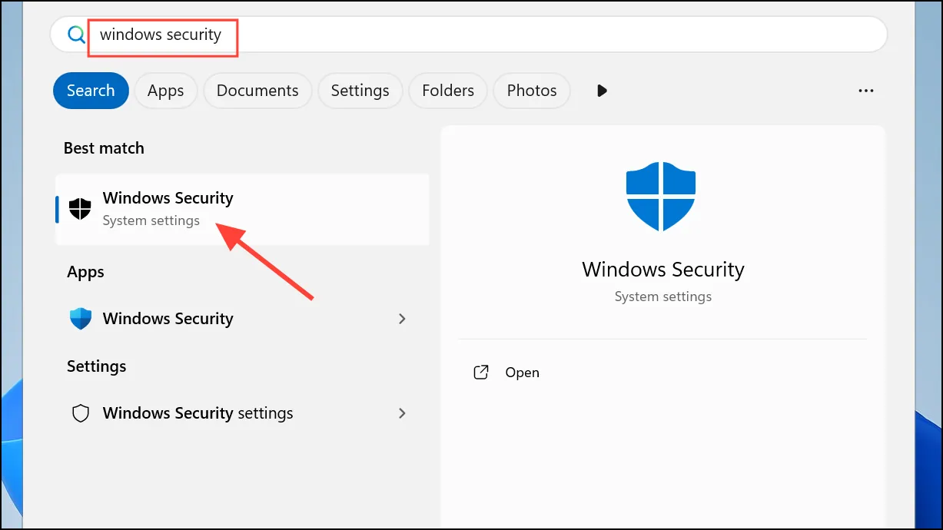
Task: Switch to the Documents filter tab
Action: 257,91
